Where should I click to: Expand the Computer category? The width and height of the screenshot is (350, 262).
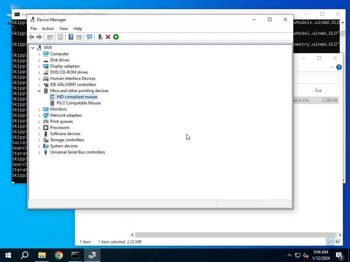(x=39, y=54)
